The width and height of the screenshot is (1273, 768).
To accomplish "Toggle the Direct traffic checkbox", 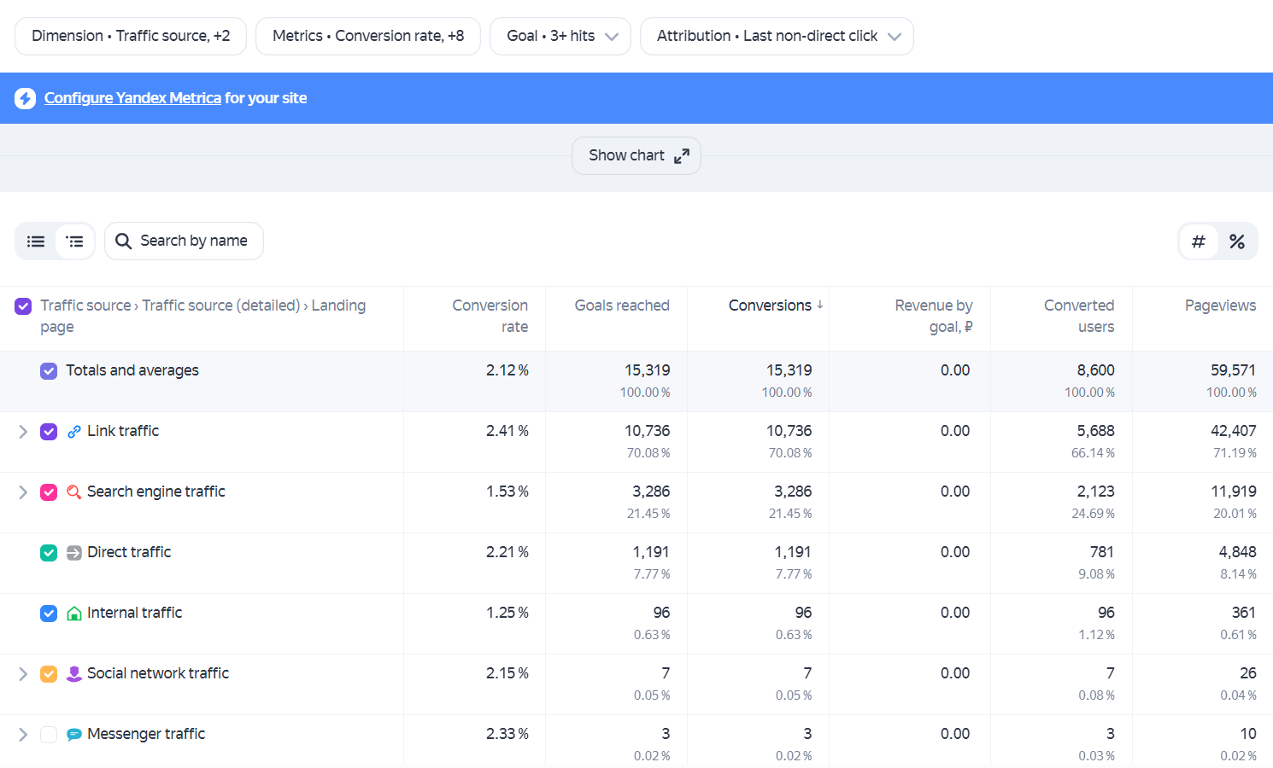I will point(49,553).
